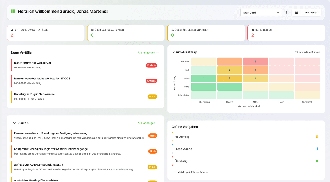
Task: Click warning triangle icon in Kritische Zwischenfälle
Action: [12, 30]
